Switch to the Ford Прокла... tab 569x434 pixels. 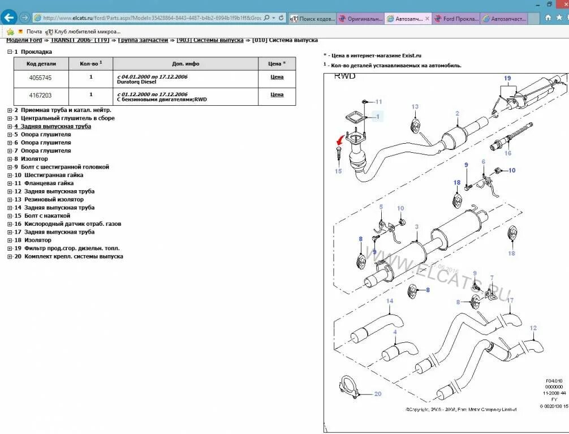(x=456, y=19)
